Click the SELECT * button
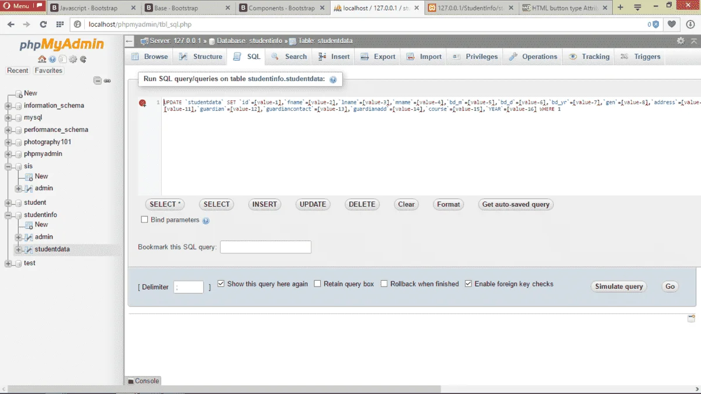The width and height of the screenshot is (701, 394). tap(165, 204)
